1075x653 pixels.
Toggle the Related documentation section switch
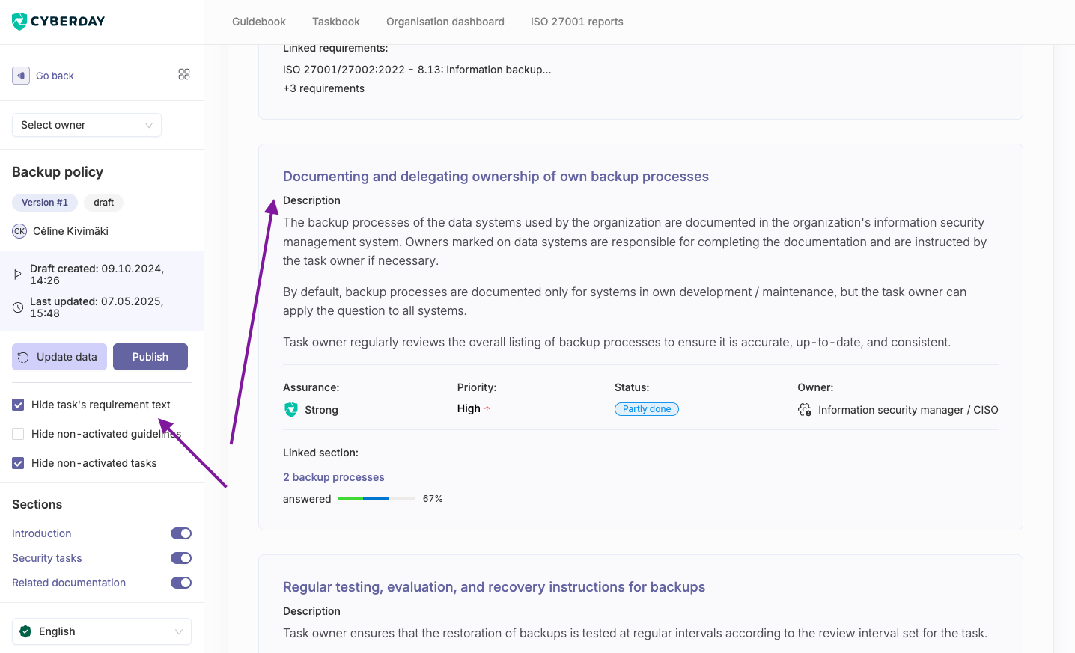[181, 583]
